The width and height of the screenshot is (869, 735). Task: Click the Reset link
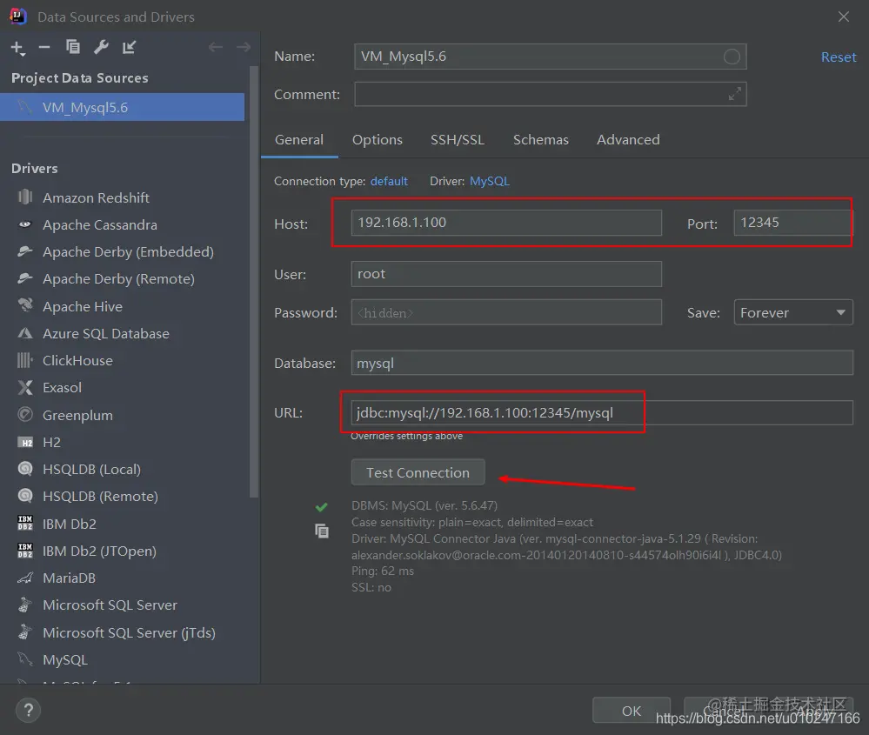(838, 57)
